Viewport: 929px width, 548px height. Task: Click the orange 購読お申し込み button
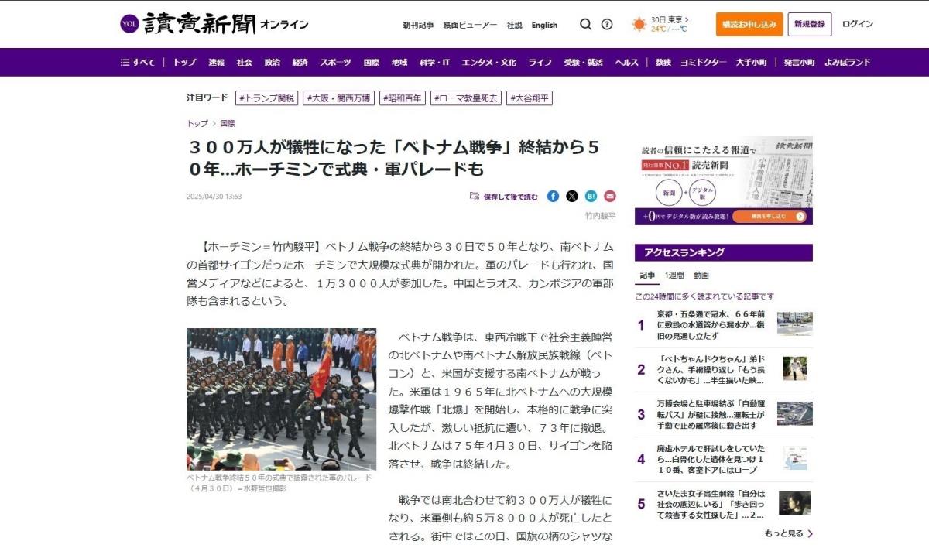749,24
